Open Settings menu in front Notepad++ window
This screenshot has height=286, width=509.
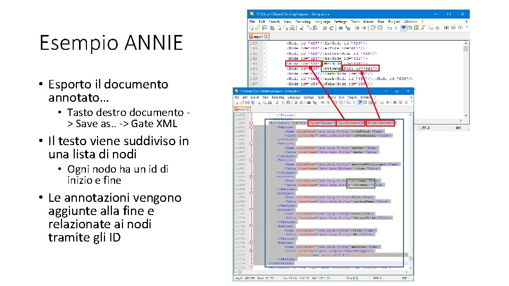309,97
